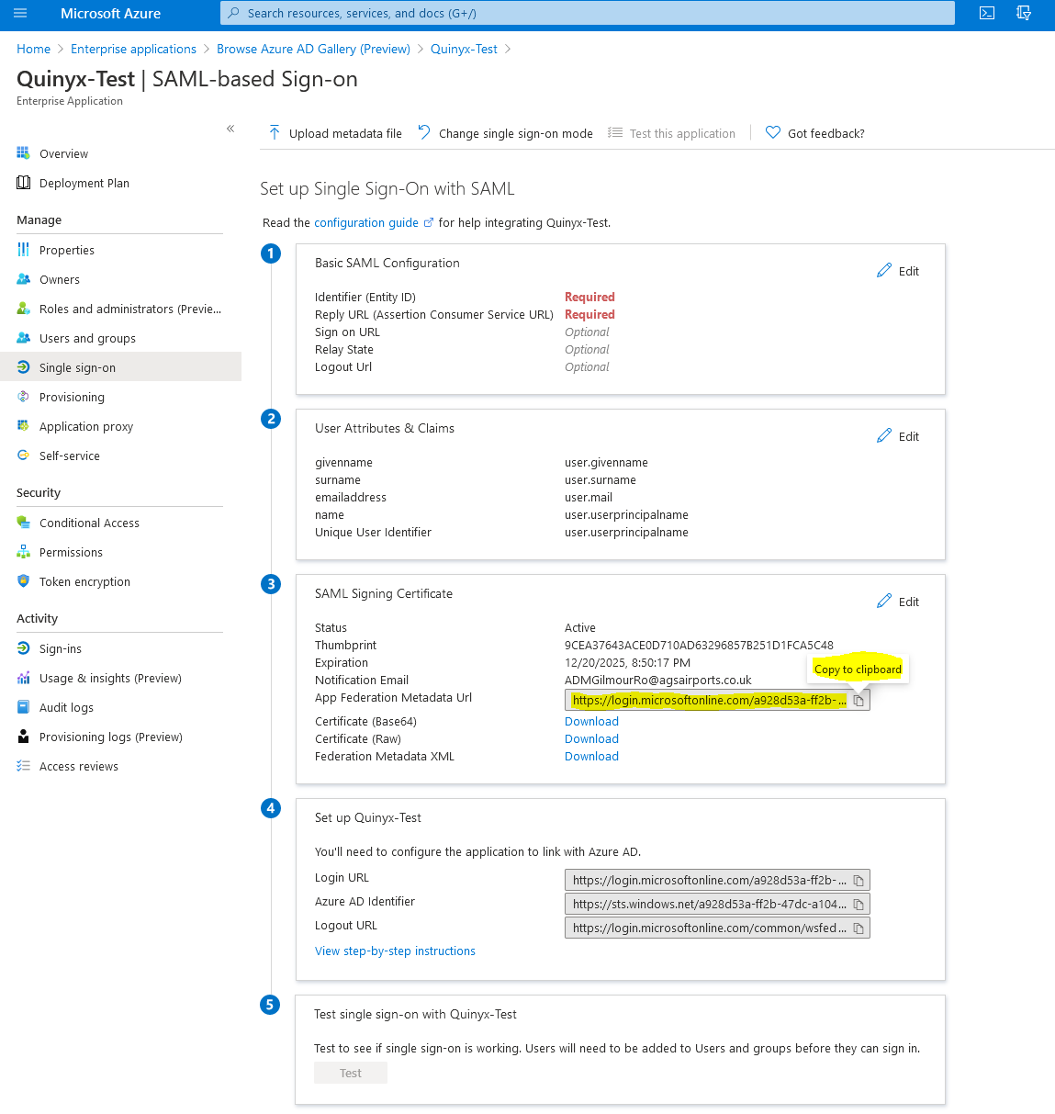Open Single sign-on in the Manage menu

tap(120, 367)
